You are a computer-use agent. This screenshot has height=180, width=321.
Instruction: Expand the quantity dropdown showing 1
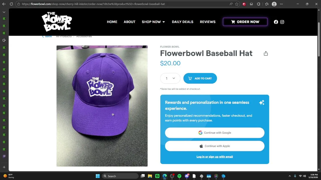pyautogui.click(x=170, y=78)
